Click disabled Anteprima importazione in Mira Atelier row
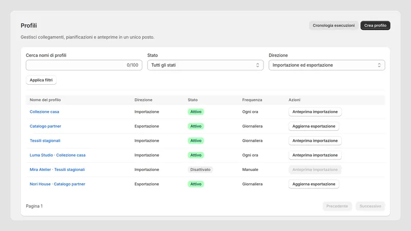This screenshot has height=231, width=411. pyautogui.click(x=315, y=169)
